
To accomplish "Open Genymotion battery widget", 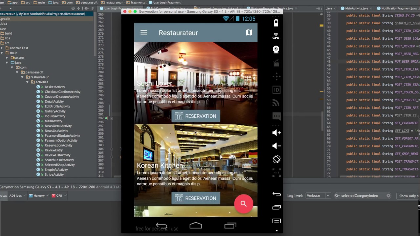I will (x=276, y=23).
